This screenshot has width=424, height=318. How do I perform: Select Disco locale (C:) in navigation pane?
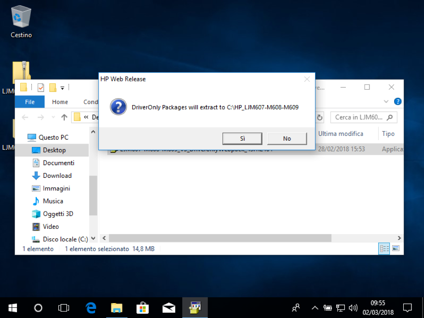(60, 239)
